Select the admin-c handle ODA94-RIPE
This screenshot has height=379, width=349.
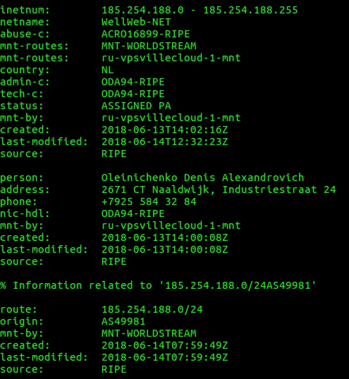(x=133, y=82)
